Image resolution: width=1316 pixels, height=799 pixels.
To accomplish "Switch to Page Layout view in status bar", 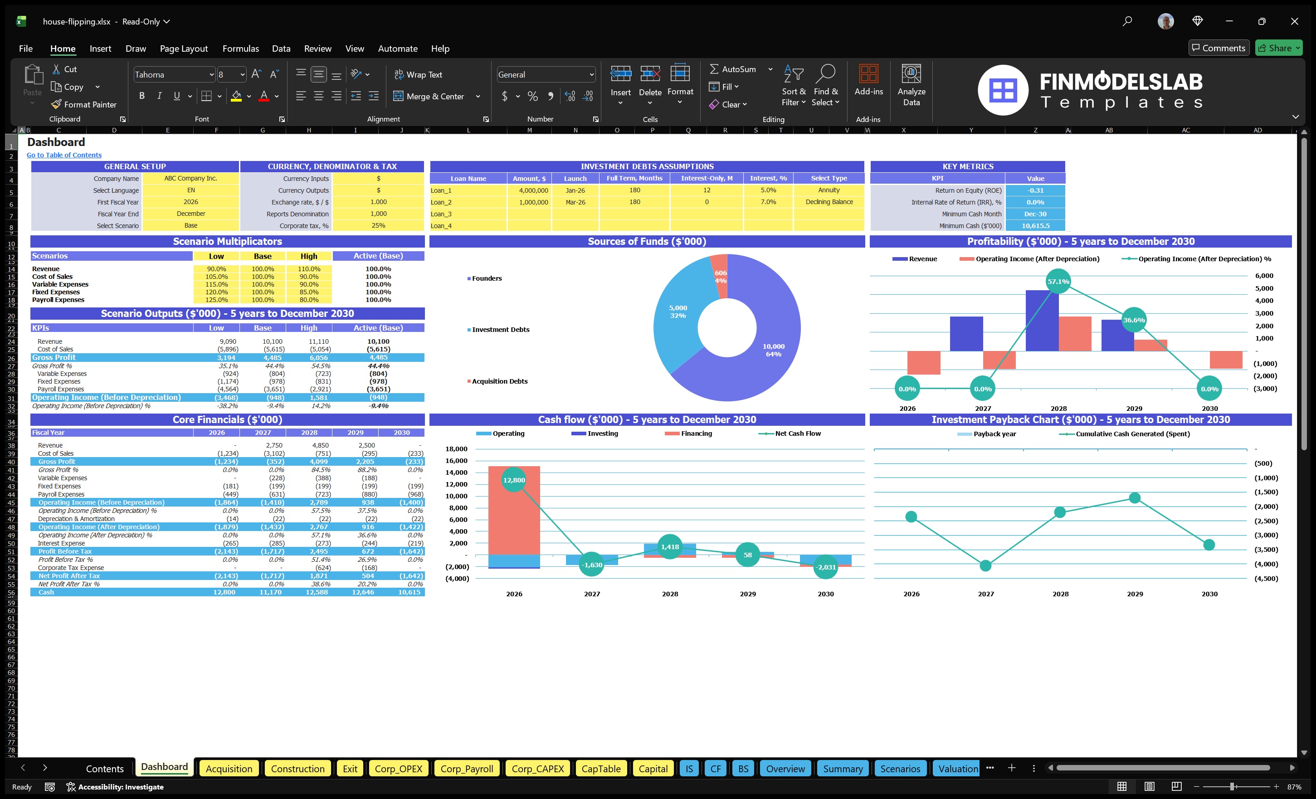I will (1150, 787).
